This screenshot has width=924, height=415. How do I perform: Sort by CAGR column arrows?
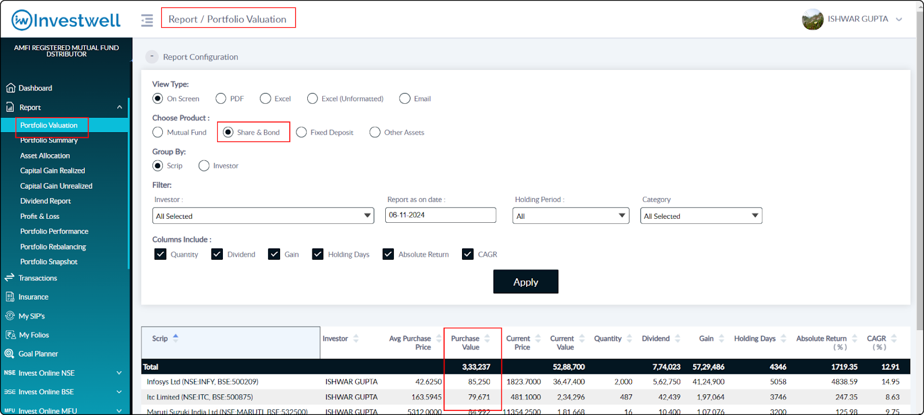pyautogui.click(x=894, y=338)
